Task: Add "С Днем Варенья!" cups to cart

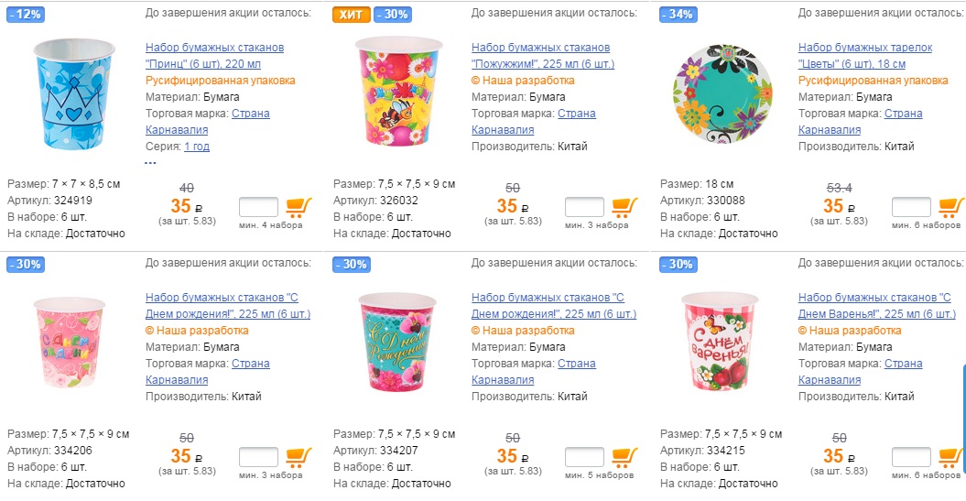Action: click(951, 457)
